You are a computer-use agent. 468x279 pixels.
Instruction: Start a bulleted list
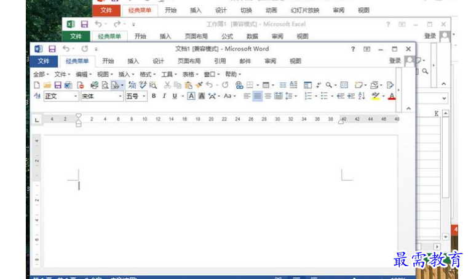tap(324, 96)
